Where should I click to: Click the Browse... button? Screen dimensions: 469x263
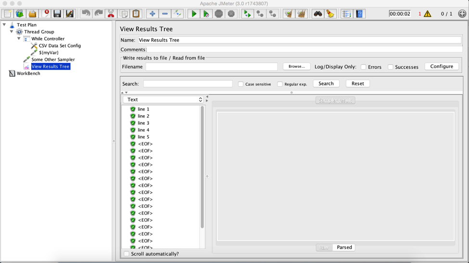[296, 66]
